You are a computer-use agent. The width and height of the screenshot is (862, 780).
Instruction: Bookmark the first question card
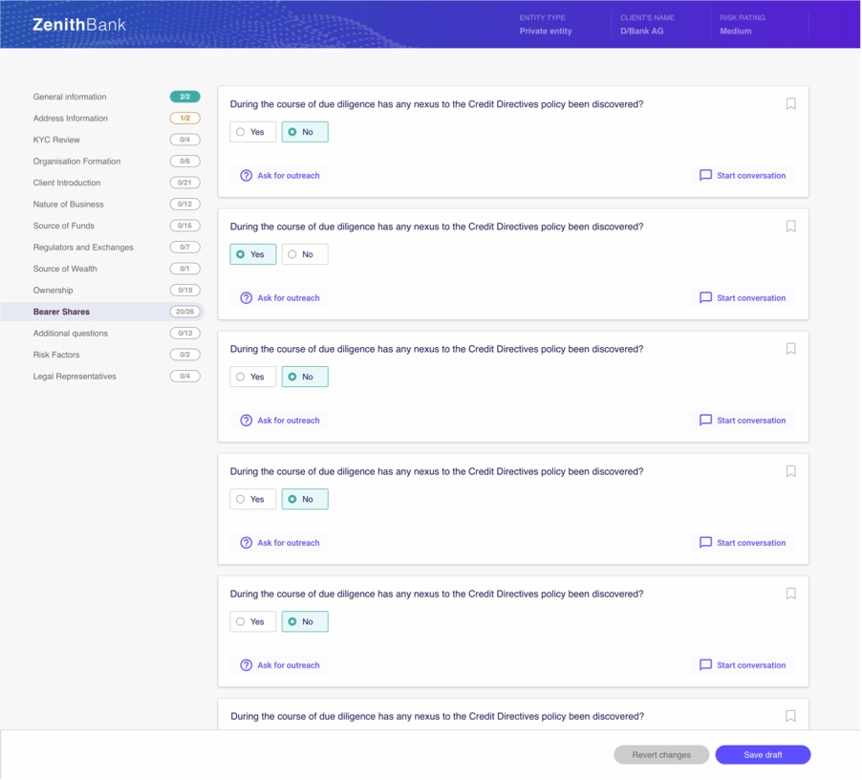790,104
